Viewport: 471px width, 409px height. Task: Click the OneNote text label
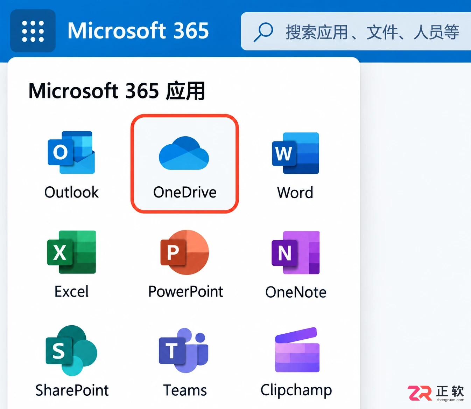296,292
